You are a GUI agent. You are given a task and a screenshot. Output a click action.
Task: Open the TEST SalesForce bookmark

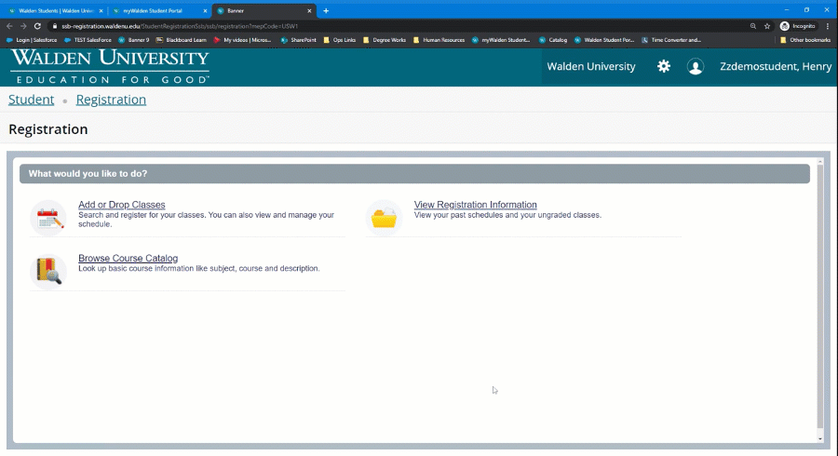click(x=88, y=40)
